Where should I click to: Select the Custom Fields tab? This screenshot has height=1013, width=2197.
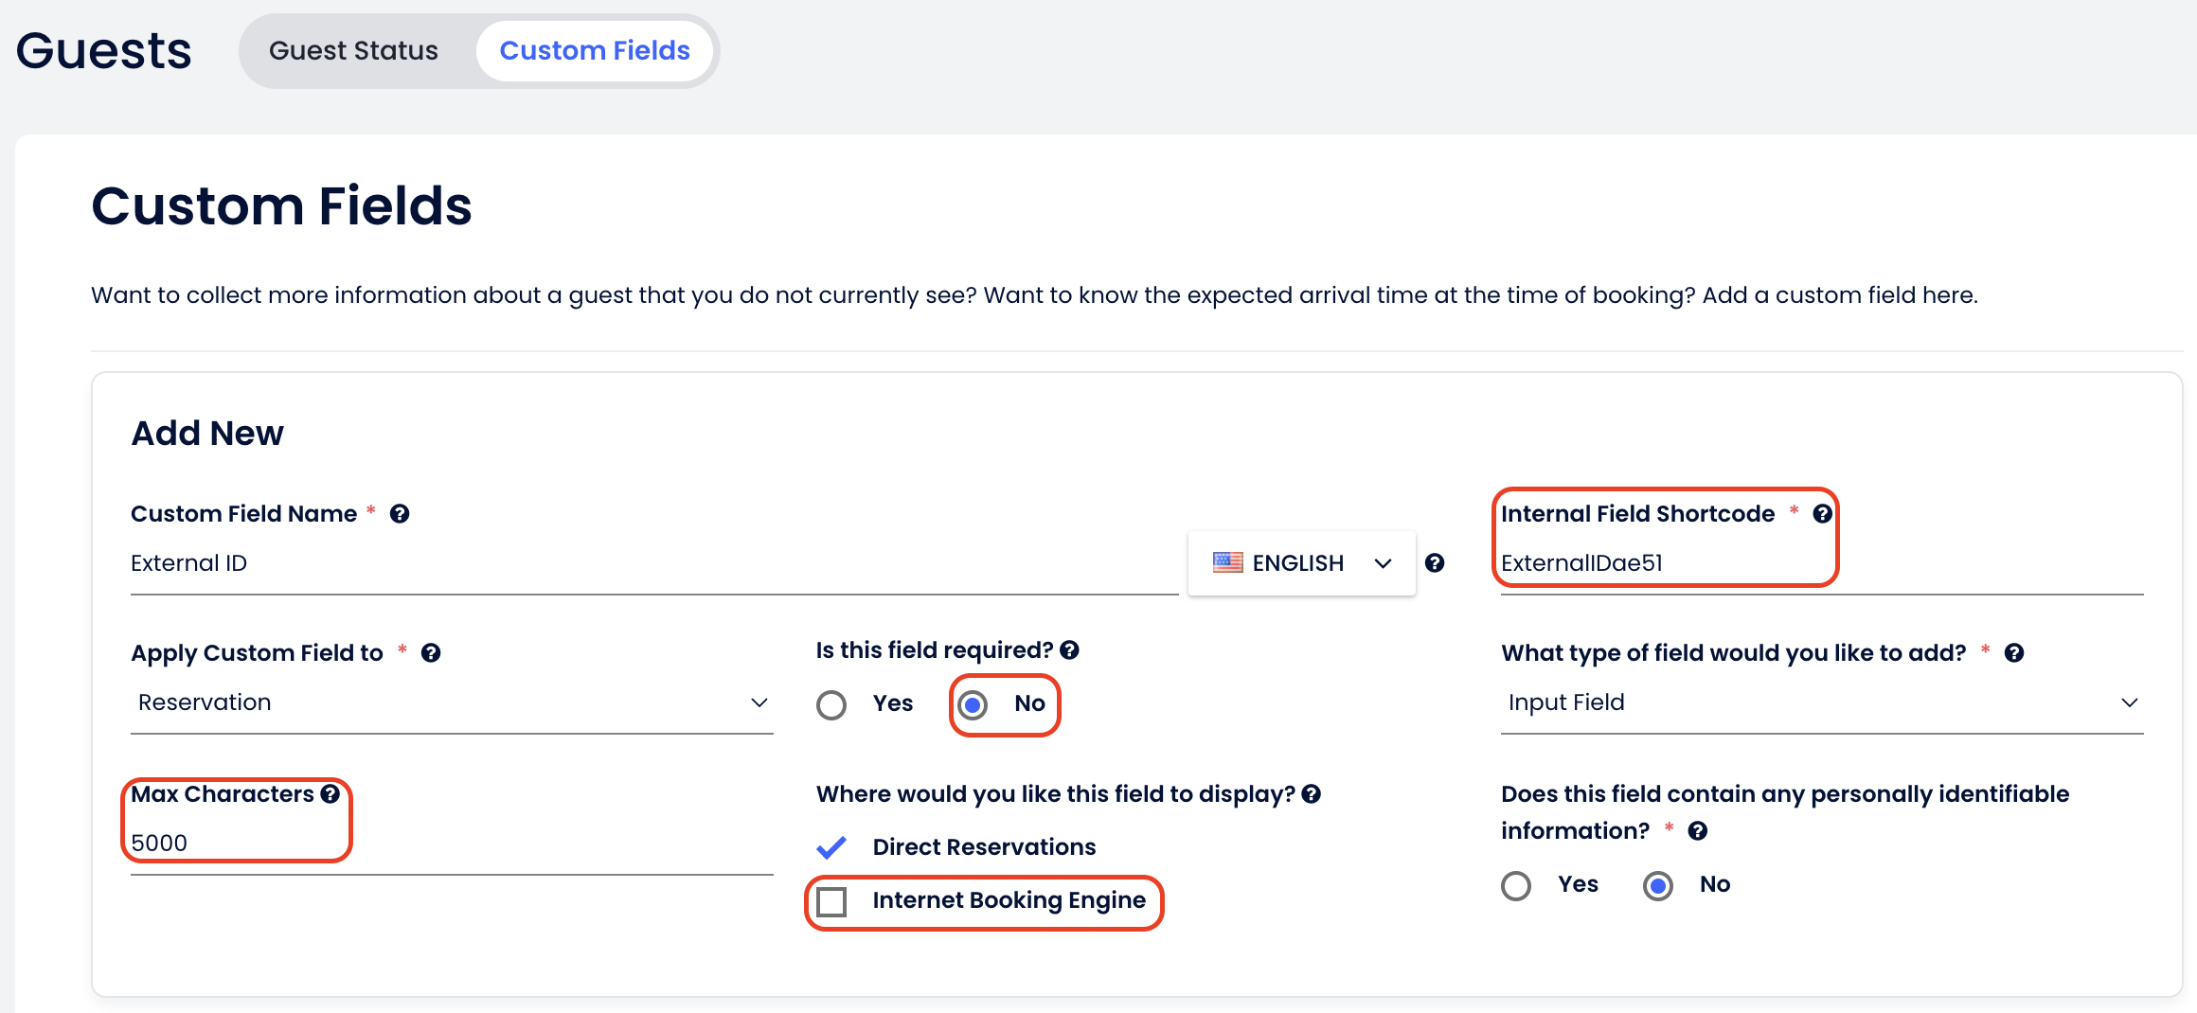(x=595, y=50)
